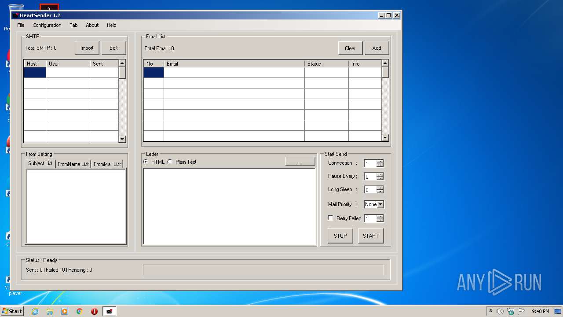Open the Windows Start menu
This screenshot has width=563, height=317.
(x=12, y=311)
